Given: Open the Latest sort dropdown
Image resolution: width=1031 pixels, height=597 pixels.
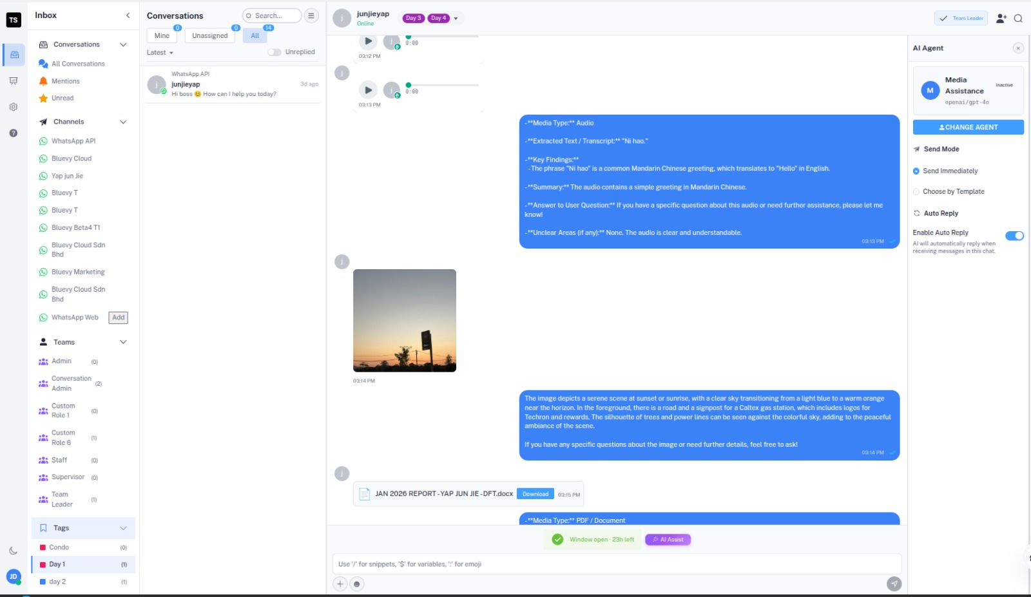Looking at the screenshot, I should [160, 53].
